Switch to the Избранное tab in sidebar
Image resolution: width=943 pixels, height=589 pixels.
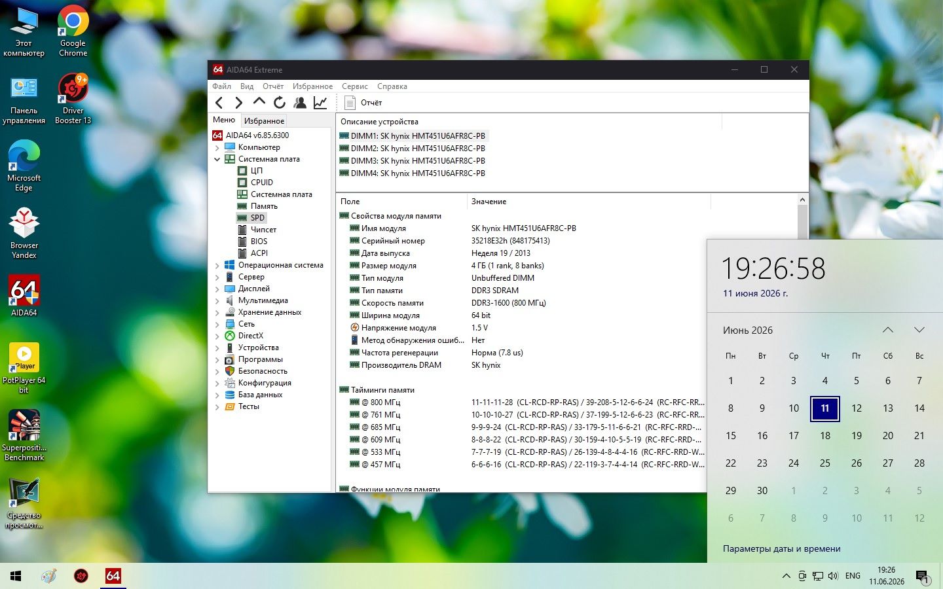pyautogui.click(x=264, y=121)
